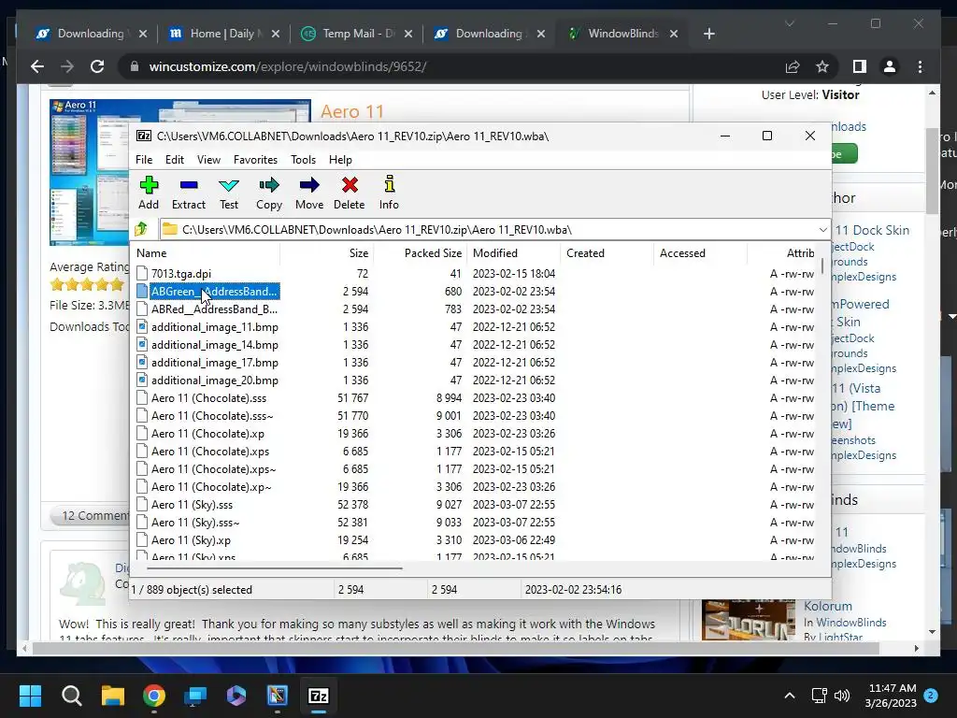The image size is (957, 718).
Task: Open the Windows Start menu
Action: pyautogui.click(x=30, y=696)
